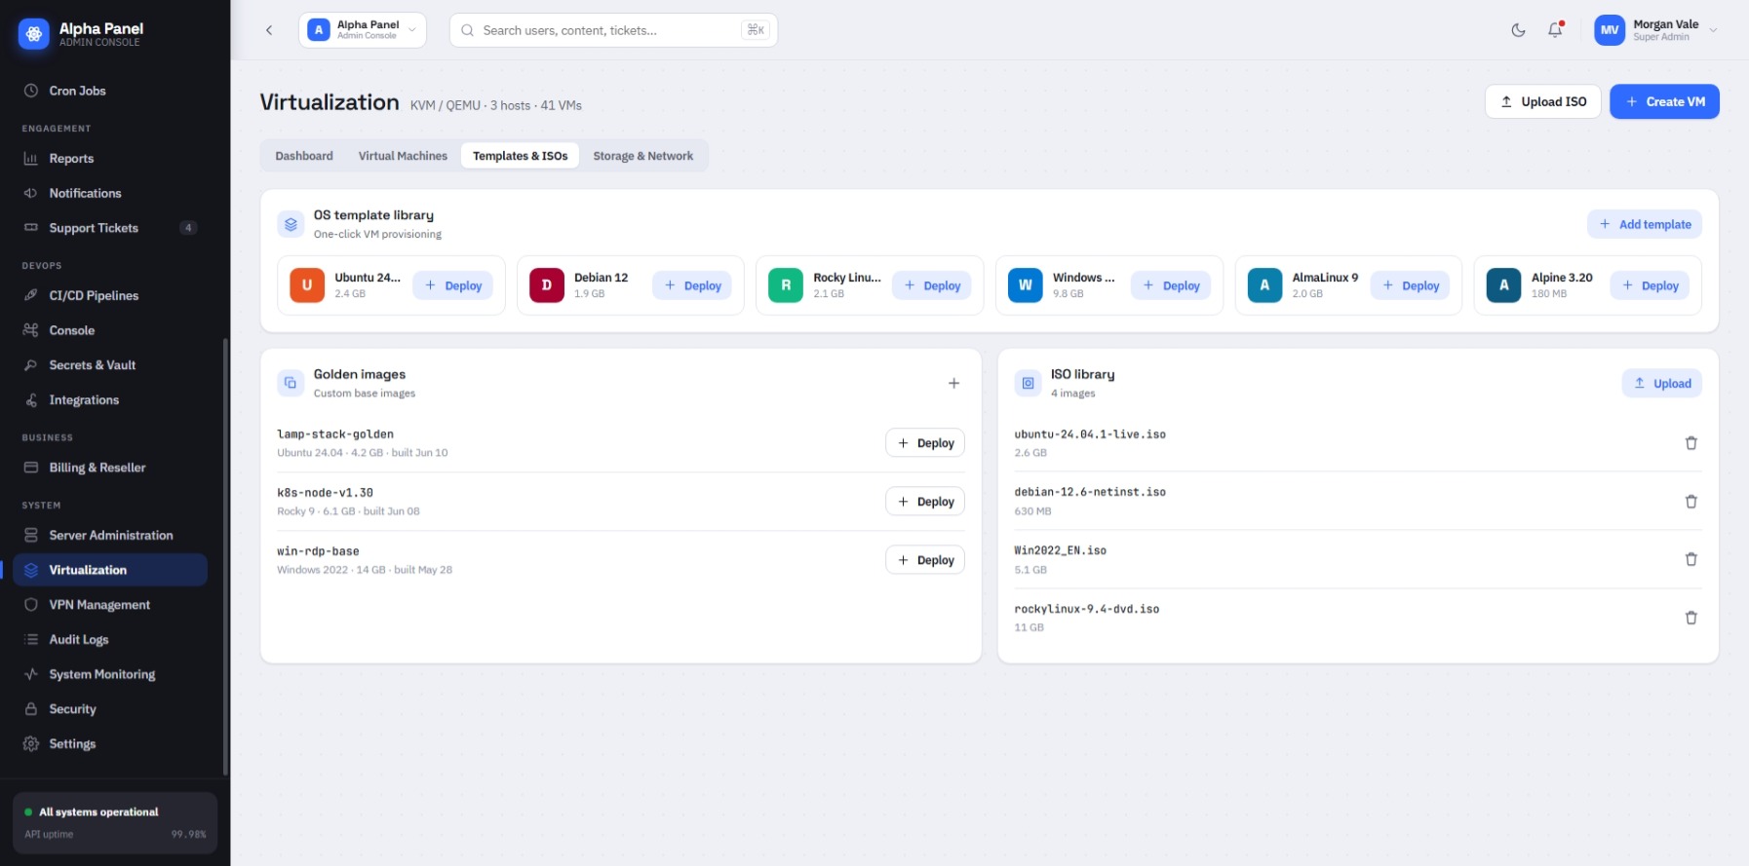Click Upload in the ISO library
The width and height of the screenshot is (1749, 866).
pyautogui.click(x=1662, y=384)
